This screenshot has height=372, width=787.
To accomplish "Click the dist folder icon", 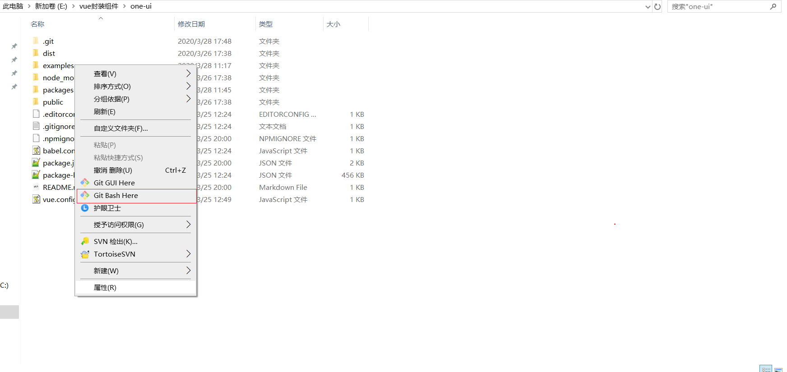I will tap(36, 53).
